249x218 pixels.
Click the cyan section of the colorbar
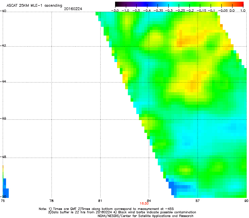coord(171,4)
